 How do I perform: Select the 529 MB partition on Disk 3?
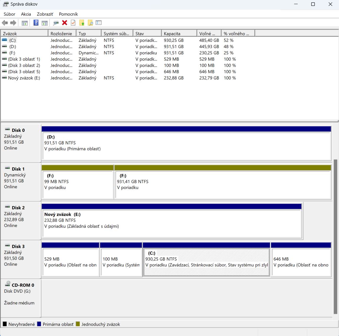(x=71, y=260)
